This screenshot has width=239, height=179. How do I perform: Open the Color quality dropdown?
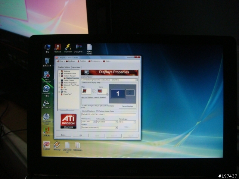click(117, 122)
